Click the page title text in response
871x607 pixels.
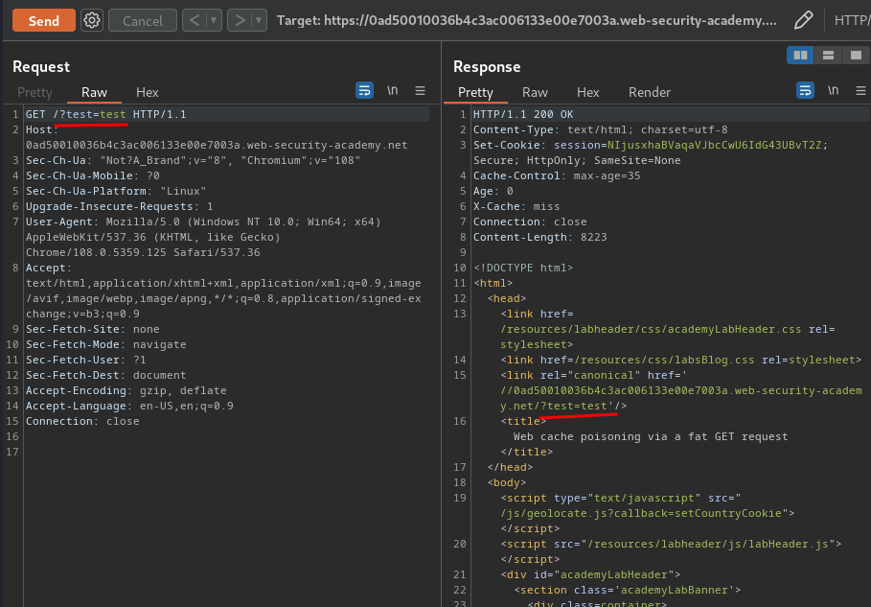point(651,436)
